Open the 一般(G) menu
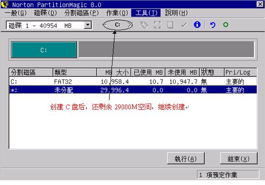 coord(16,13)
